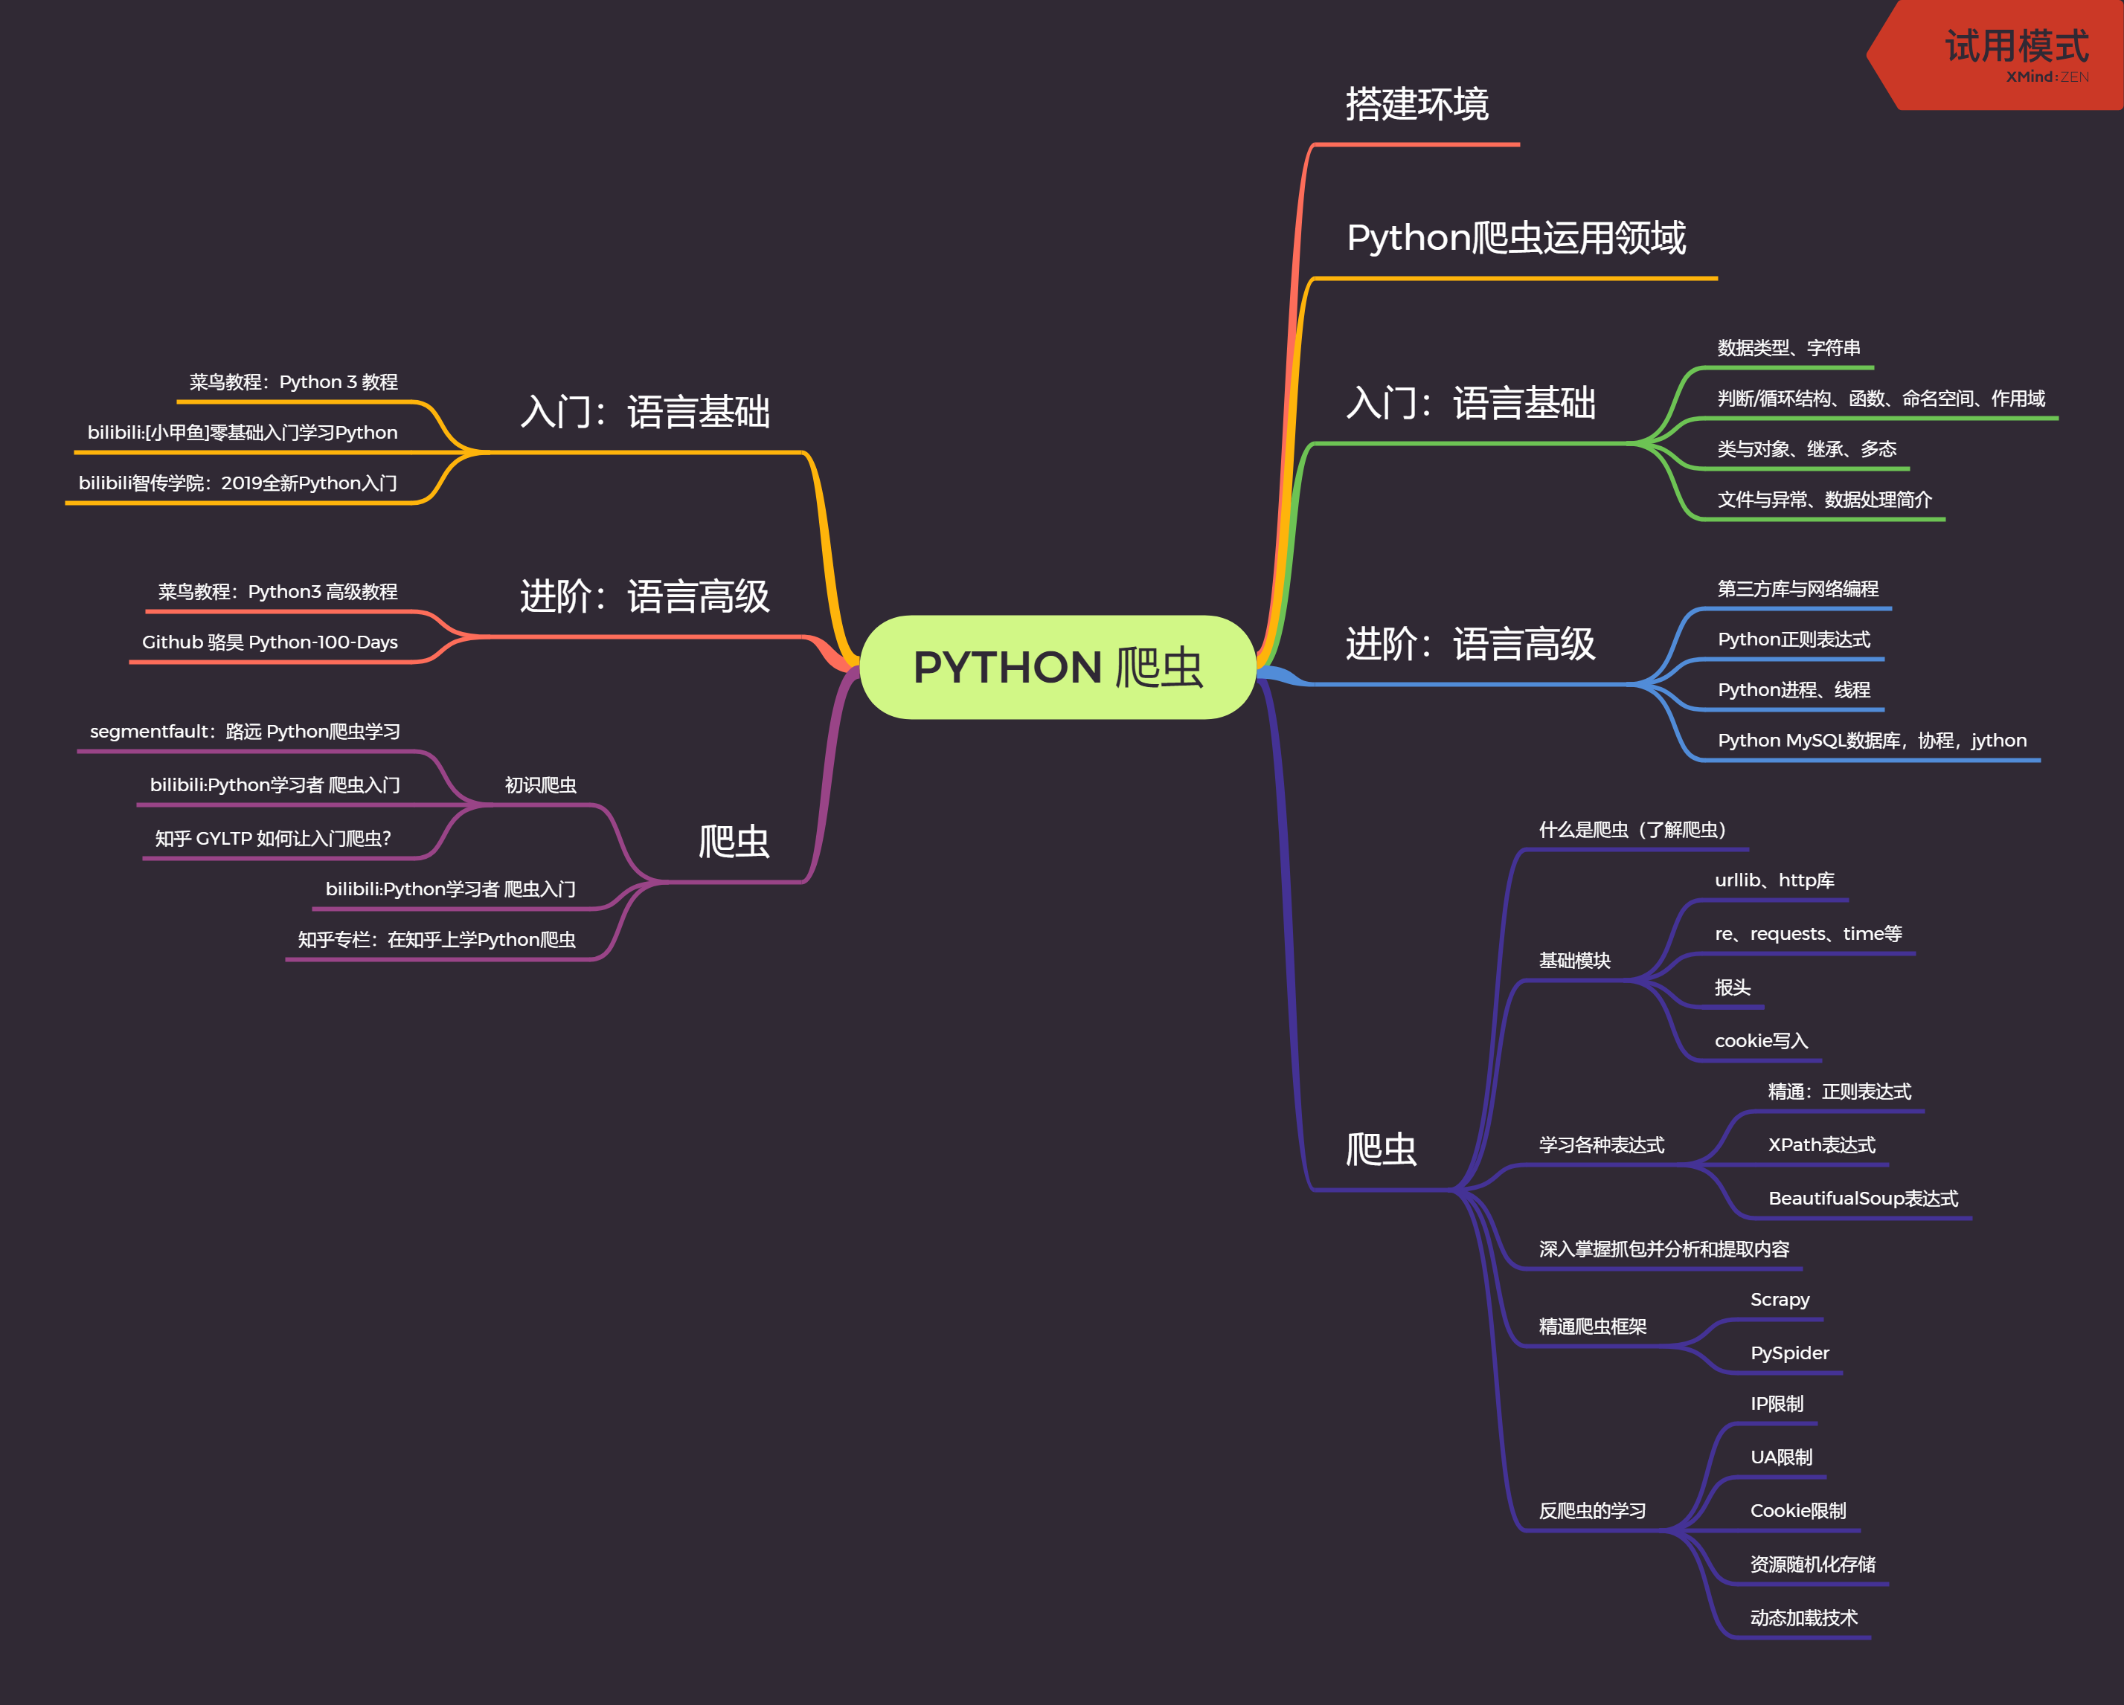Select 深入掌握抓包并分析和提取内容 node
The image size is (2124, 1705).
click(x=1664, y=1250)
